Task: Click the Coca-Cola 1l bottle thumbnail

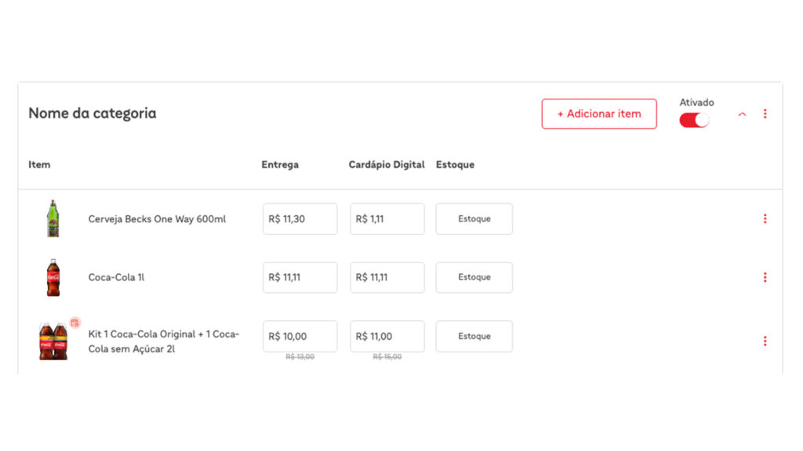Action: point(53,278)
